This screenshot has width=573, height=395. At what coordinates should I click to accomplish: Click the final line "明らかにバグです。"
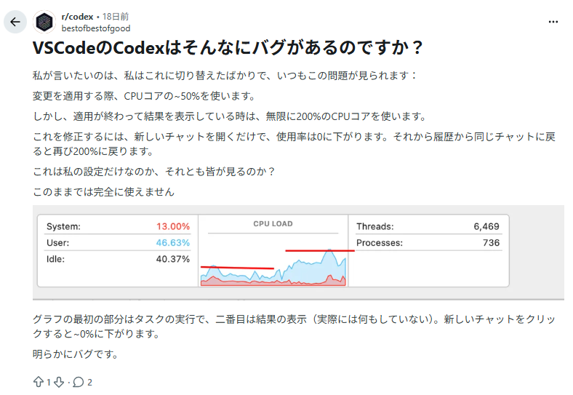coord(76,354)
